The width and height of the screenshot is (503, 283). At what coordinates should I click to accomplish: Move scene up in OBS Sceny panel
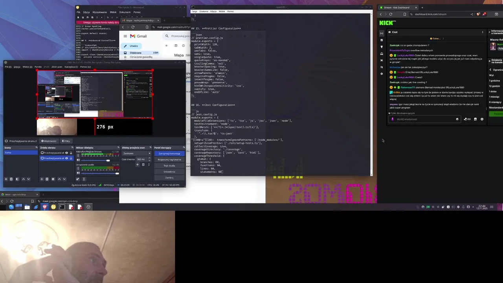click(24, 179)
